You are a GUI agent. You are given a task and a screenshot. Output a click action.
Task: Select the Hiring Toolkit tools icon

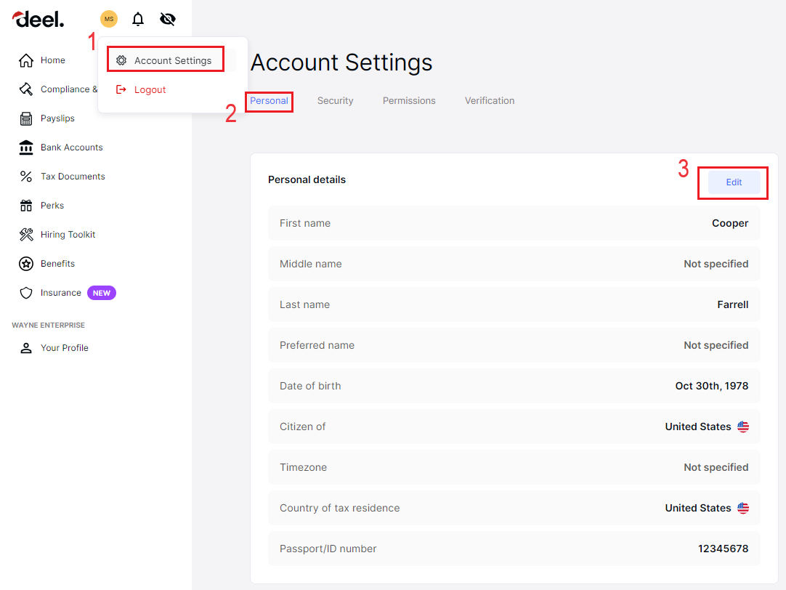point(25,234)
